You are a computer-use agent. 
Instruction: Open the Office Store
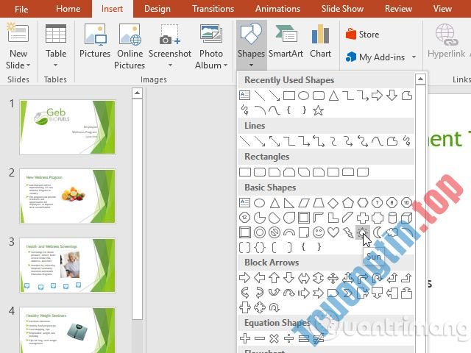tap(362, 35)
